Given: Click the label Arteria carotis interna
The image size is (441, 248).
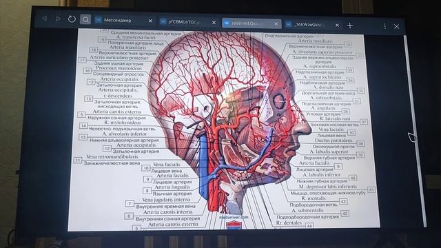Looking at the screenshot, I should pos(167,212).
